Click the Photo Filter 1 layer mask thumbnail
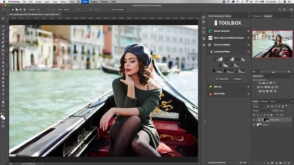This screenshot has height=165, width=294. (x=266, y=120)
